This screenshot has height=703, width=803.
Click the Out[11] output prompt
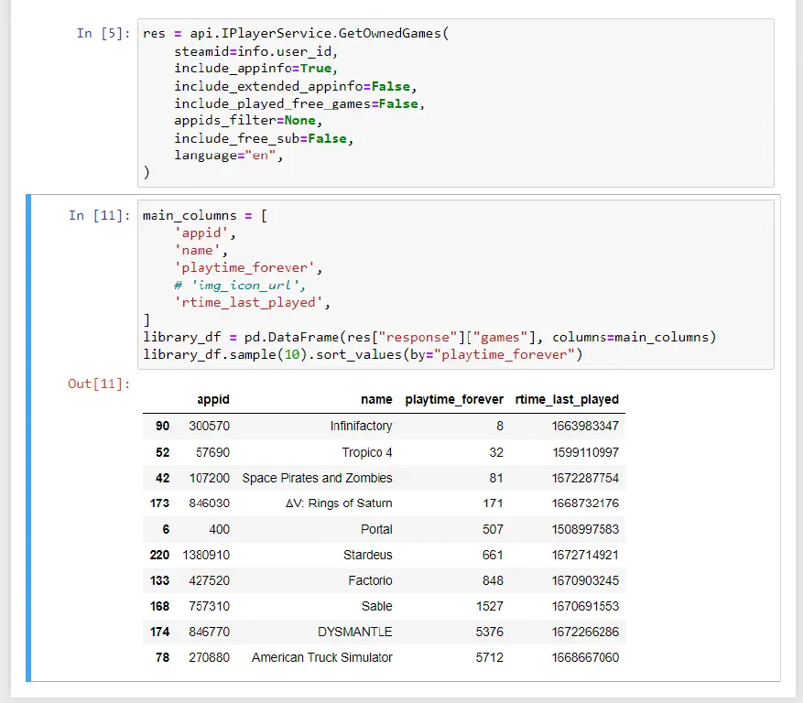click(99, 384)
